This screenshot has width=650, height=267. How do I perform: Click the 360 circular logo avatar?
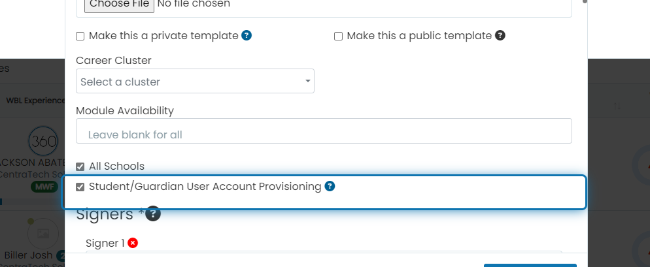tap(44, 141)
